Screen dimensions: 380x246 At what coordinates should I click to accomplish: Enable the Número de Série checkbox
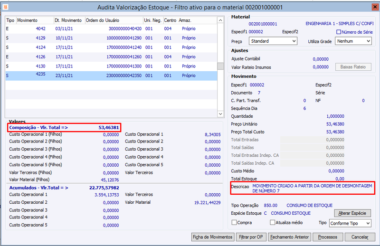tap(339, 32)
